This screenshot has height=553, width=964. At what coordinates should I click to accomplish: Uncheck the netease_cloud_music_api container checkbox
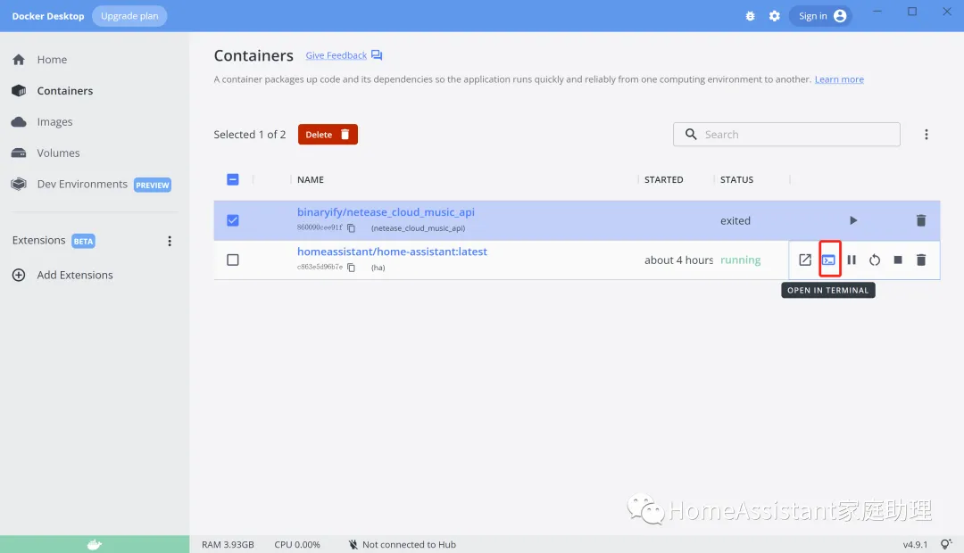(233, 220)
